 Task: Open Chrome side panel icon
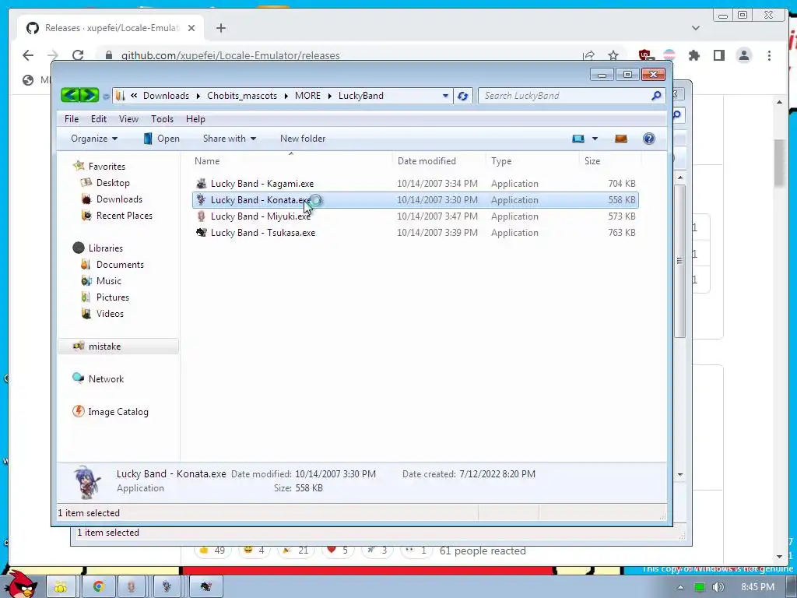718,55
